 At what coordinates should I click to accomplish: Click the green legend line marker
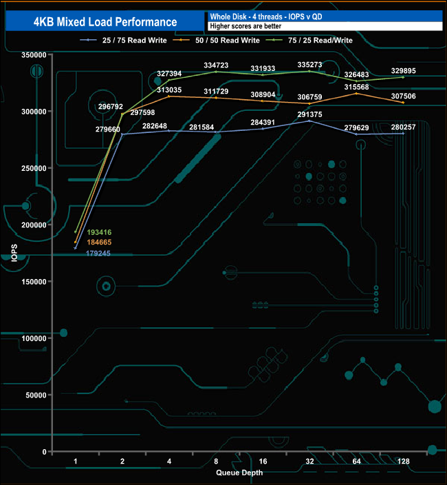[274, 40]
